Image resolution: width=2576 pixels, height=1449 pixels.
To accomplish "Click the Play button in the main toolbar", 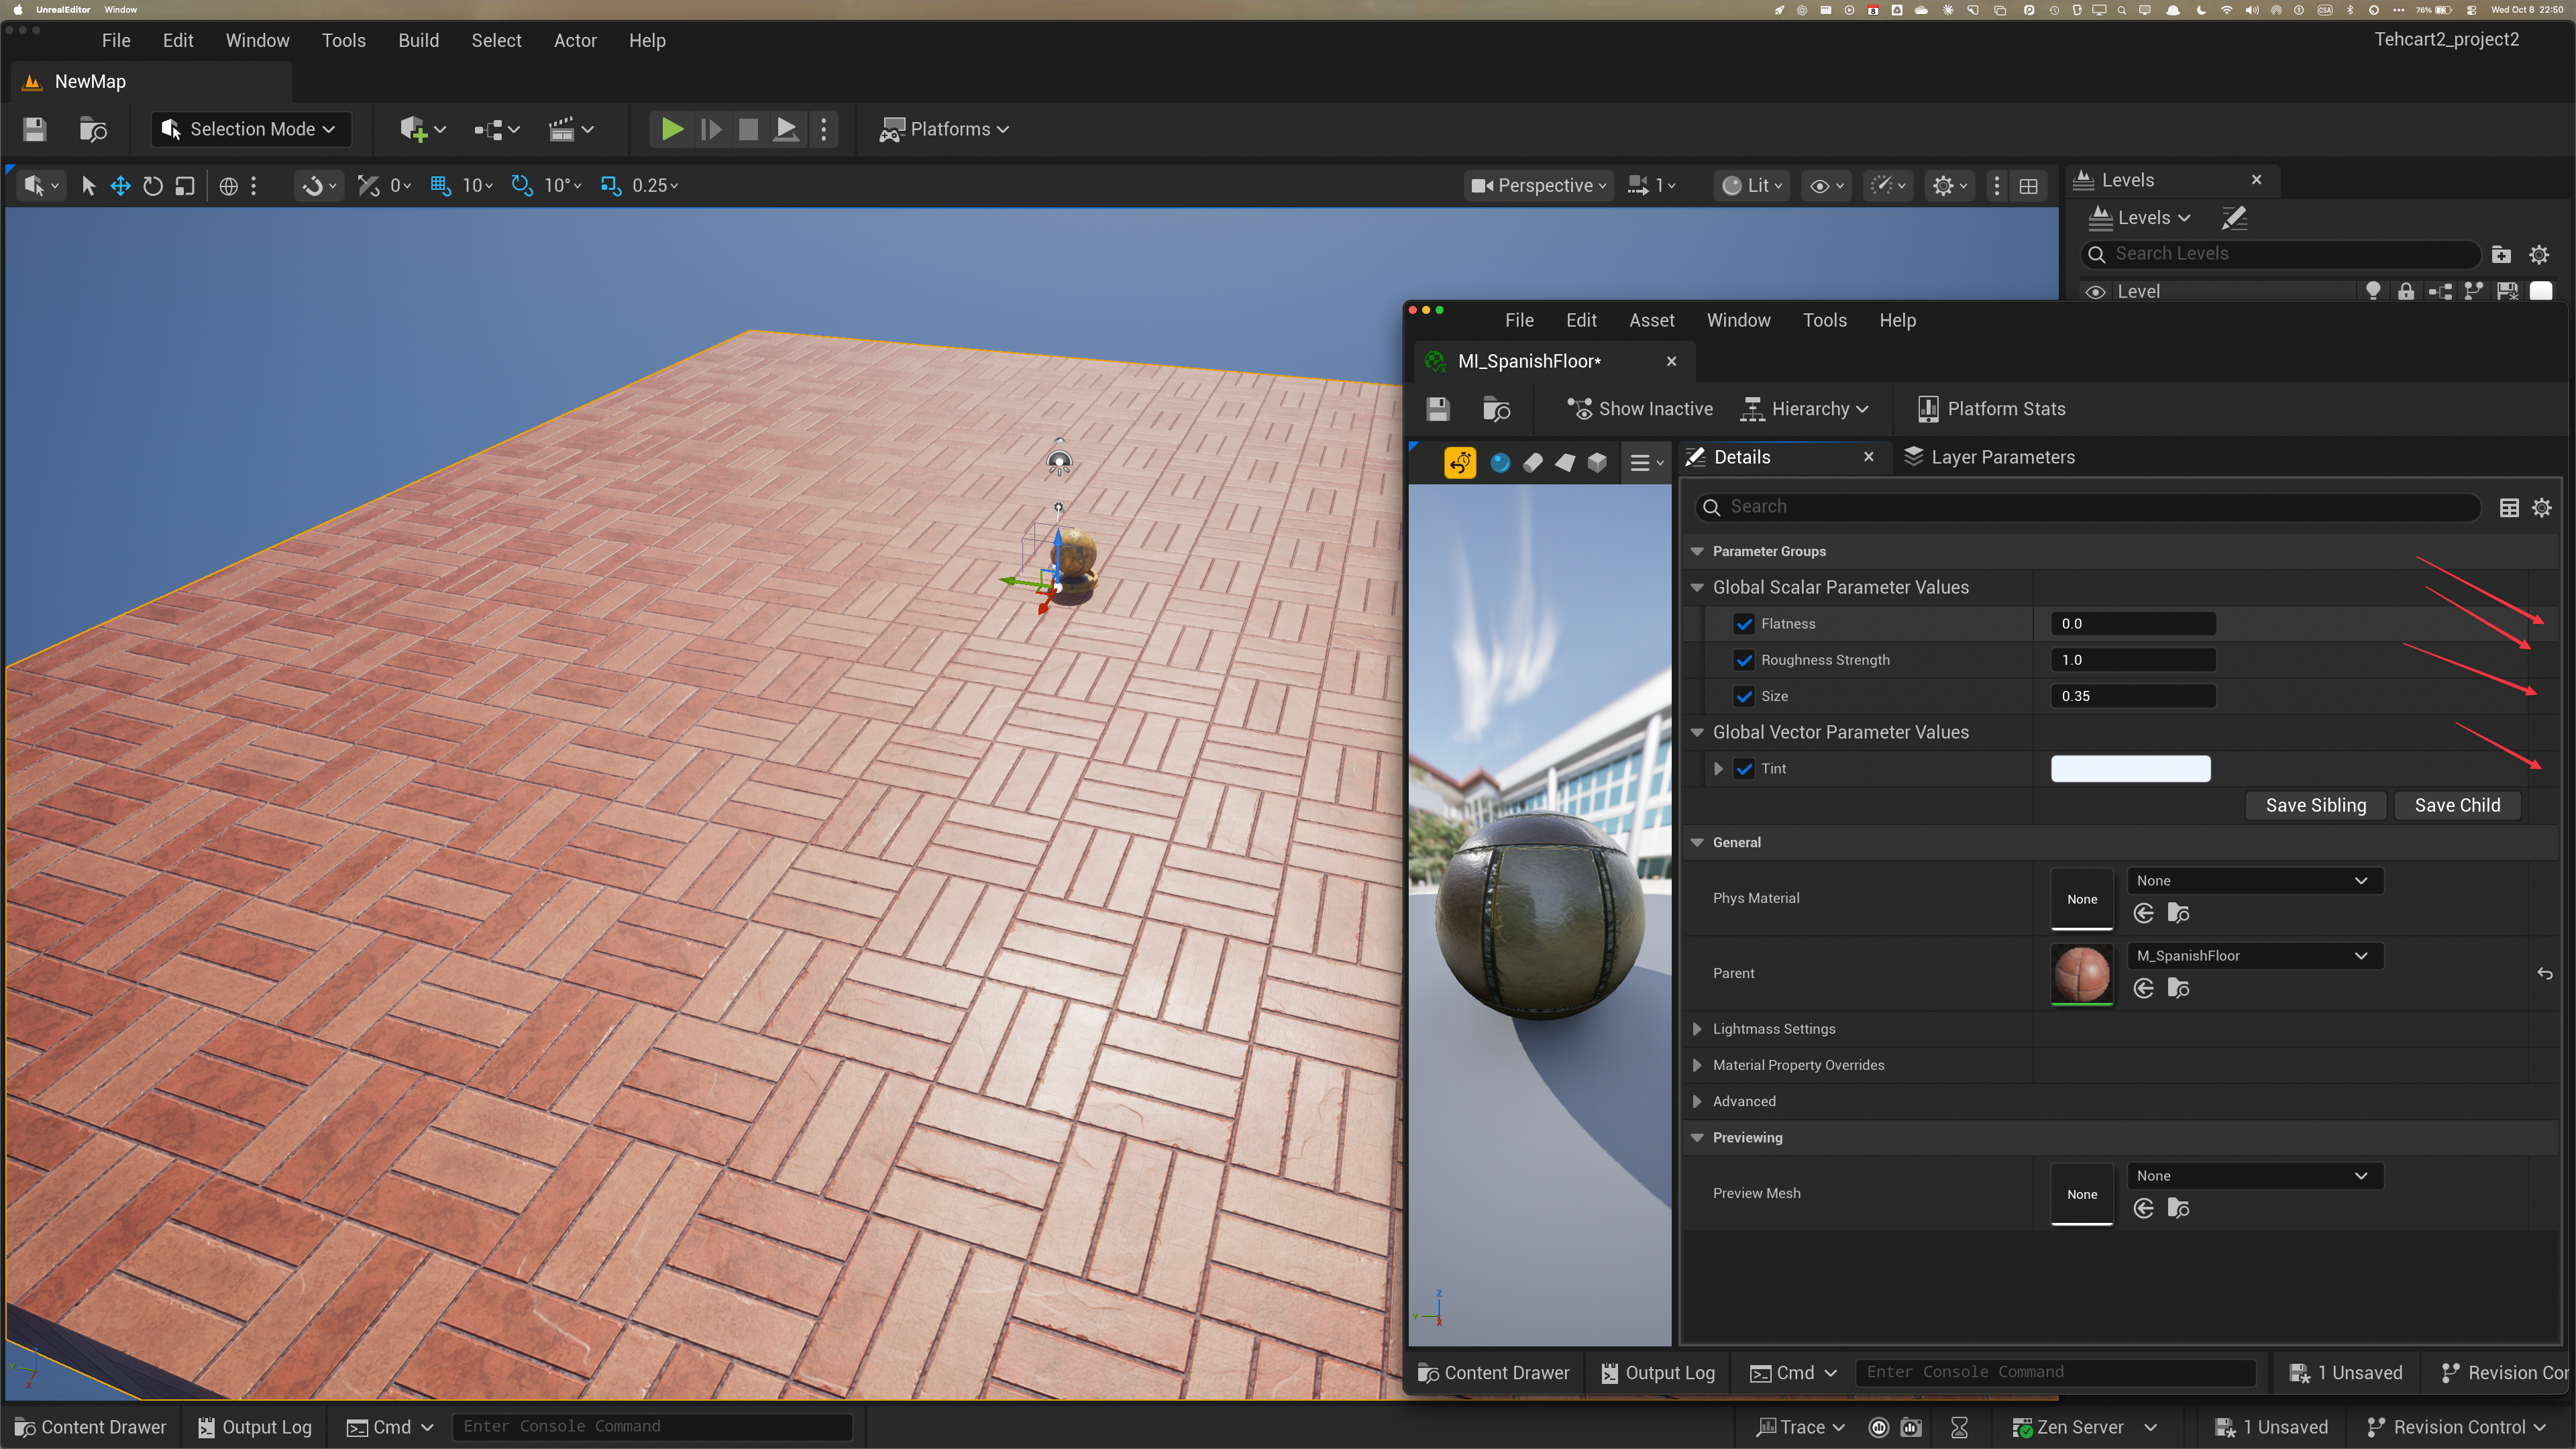I will 672,129.
